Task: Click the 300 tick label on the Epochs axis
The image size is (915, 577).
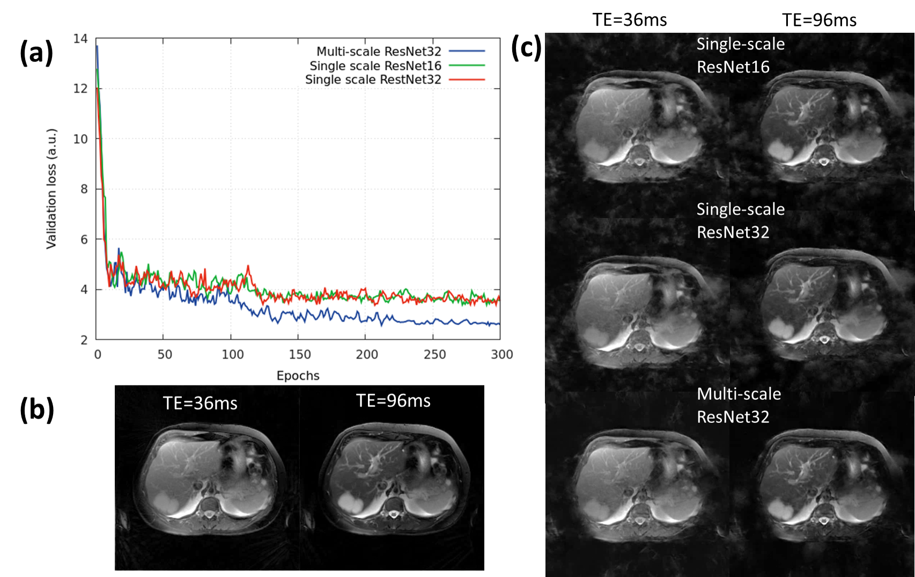Action: click(x=501, y=355)
